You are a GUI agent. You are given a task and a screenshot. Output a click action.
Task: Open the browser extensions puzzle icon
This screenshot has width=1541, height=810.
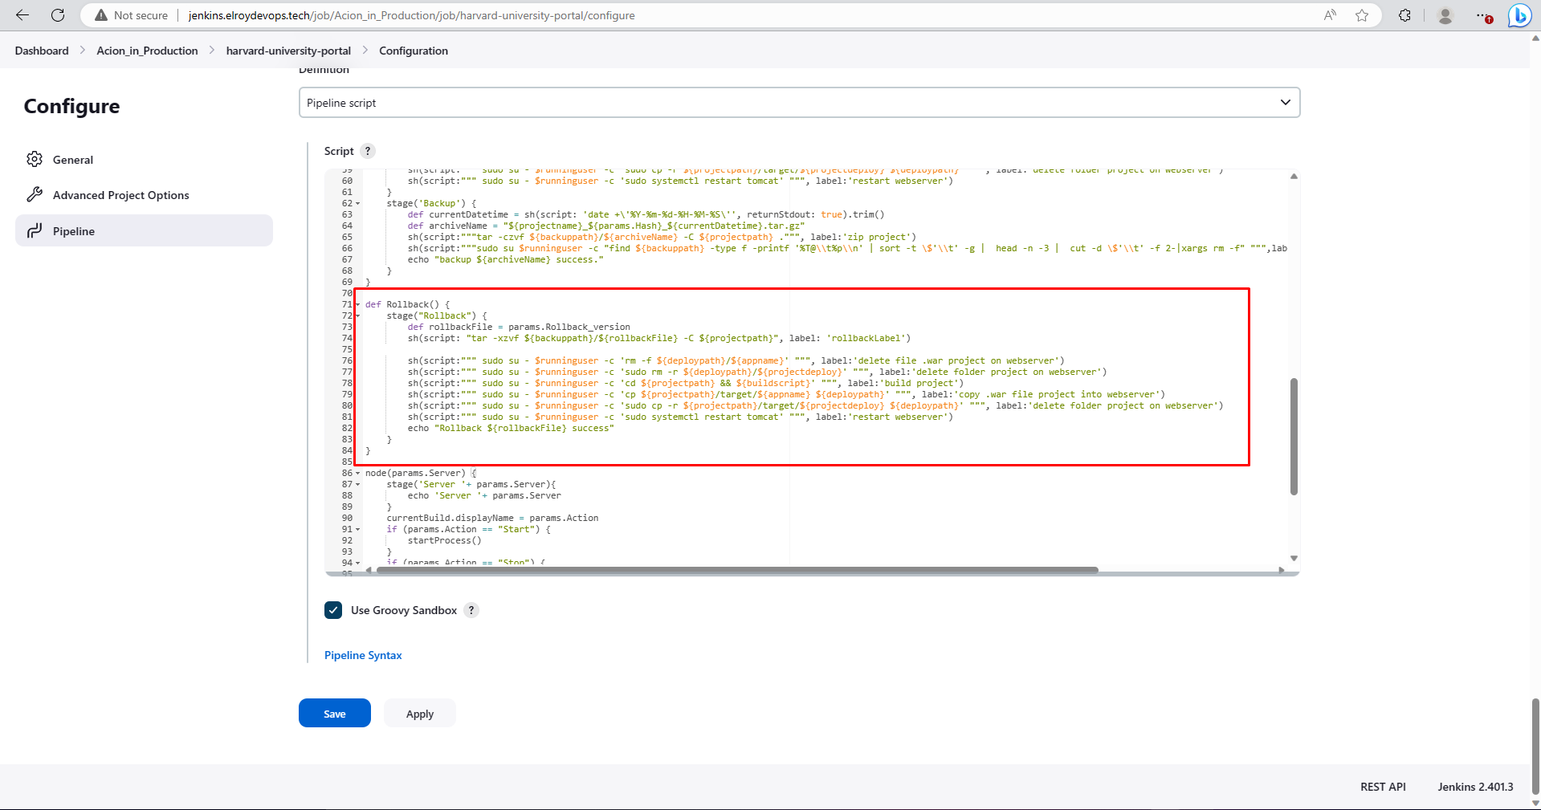[x=1404, y=15]
